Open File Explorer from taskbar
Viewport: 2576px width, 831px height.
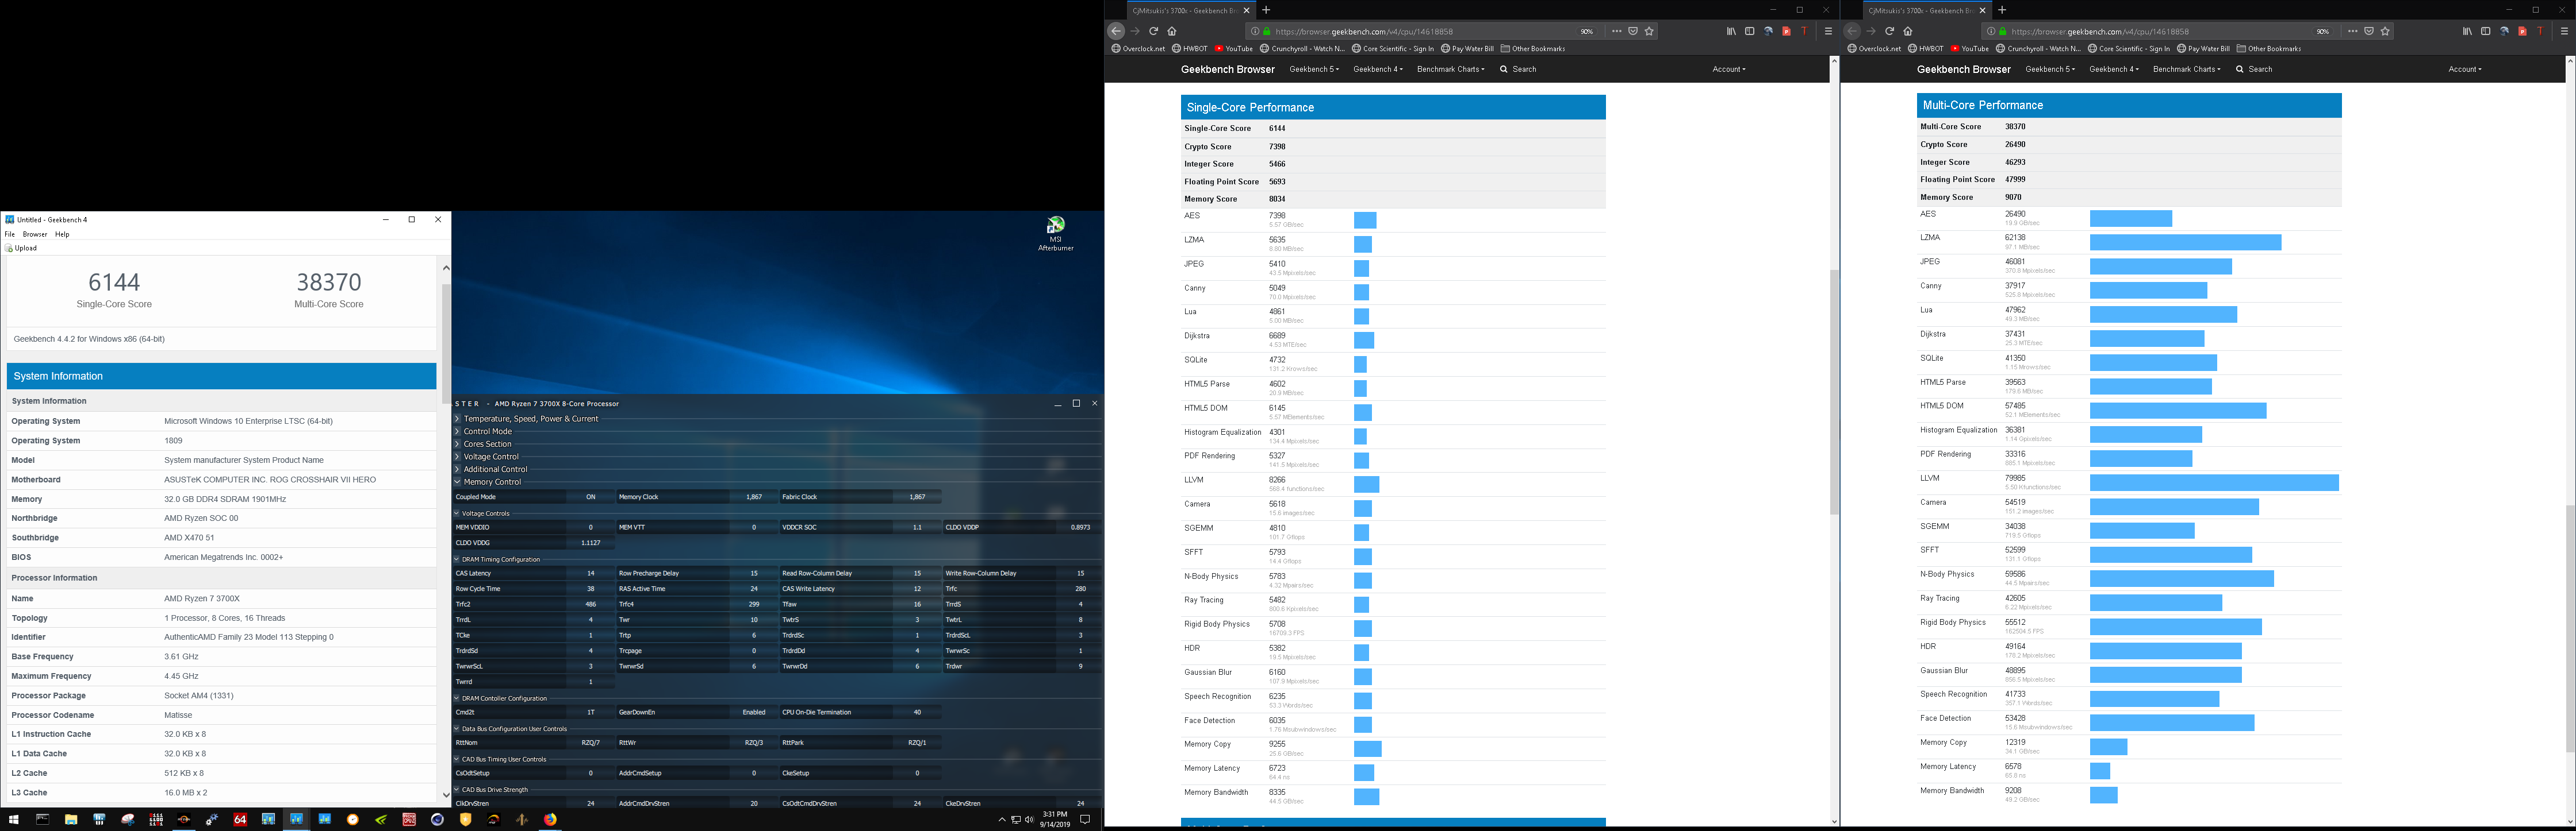[x=71, y=819]
